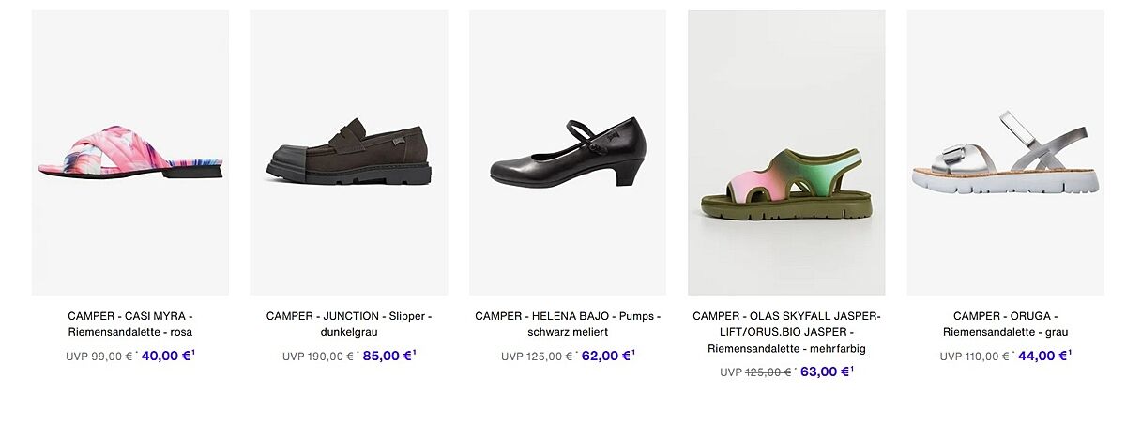Image resolution: width=1126 pixels, height=425 pixels.
Task: Open the dark grey Junction loafer image
Action: 348,153
